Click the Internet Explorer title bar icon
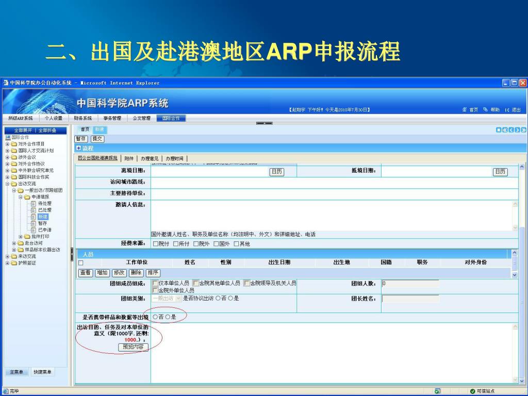Viewport: 528px width, 396px height. [5, 82]
